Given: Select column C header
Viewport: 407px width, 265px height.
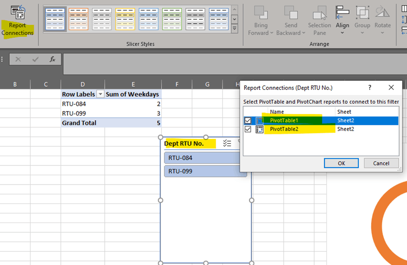Looking at the screenshot, I should click(x=46, y=85).
